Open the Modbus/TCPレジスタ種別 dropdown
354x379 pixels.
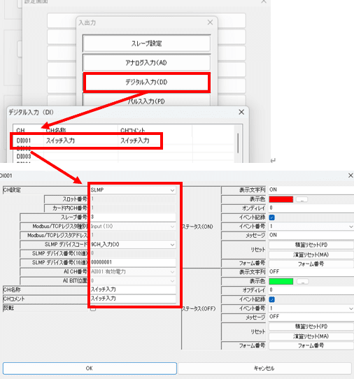pyautogui.click(x=133, y=227)
